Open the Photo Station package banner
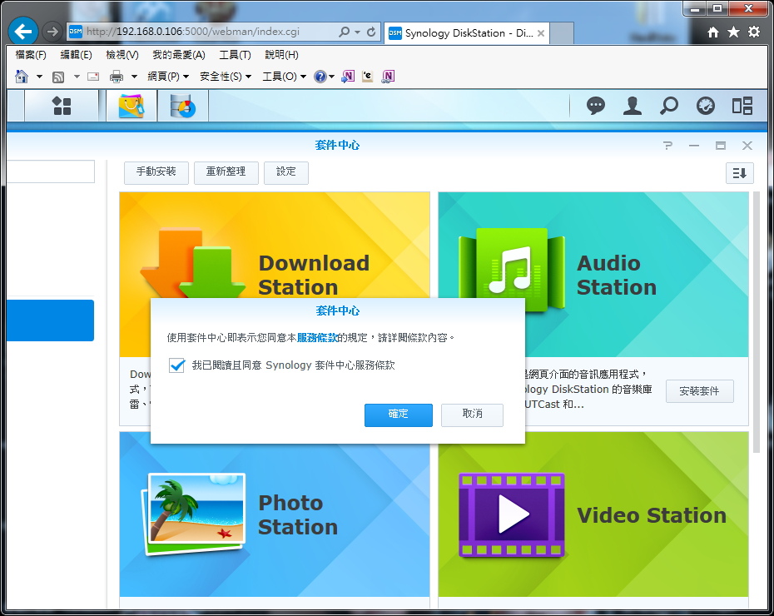774x616 pixels. [x=275, y=514]
